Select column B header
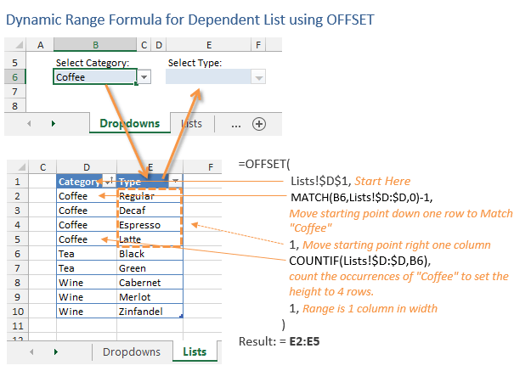The width and height of the screenshot is (531, 371). point(95,45)
